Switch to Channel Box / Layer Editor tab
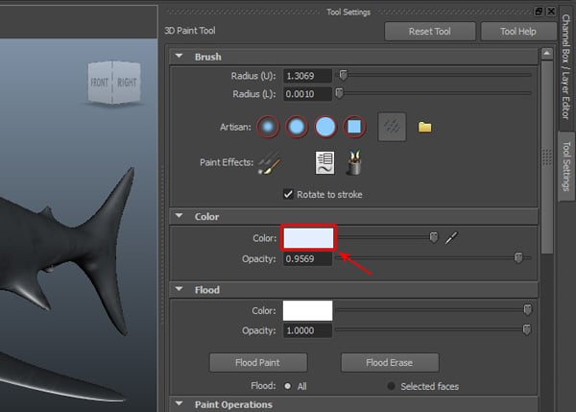Screen dimensions: 576x412 tap(564, 72)
